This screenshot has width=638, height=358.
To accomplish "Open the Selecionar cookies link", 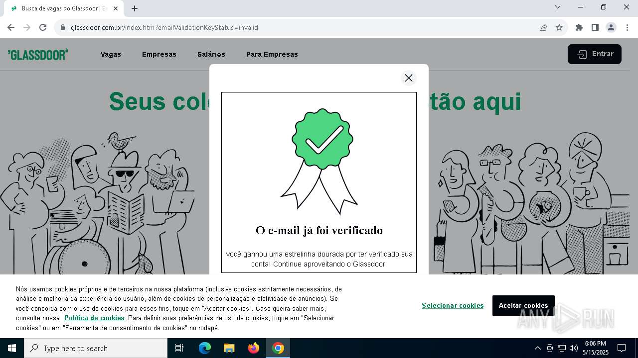I will click(453, 305).
